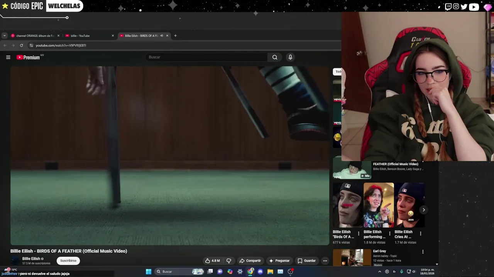494x277 pixels.
Task: Open options for Birds Of A short
Action: click(x=359, y=234)
